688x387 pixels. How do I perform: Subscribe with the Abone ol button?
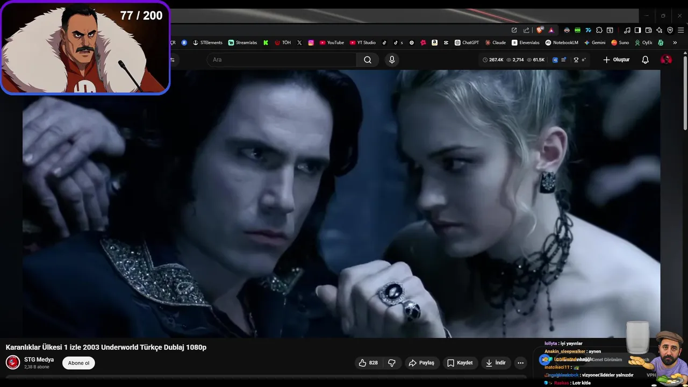pos(78,363)
